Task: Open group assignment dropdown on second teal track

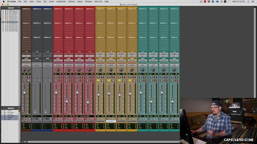Action: pos(153,65)
